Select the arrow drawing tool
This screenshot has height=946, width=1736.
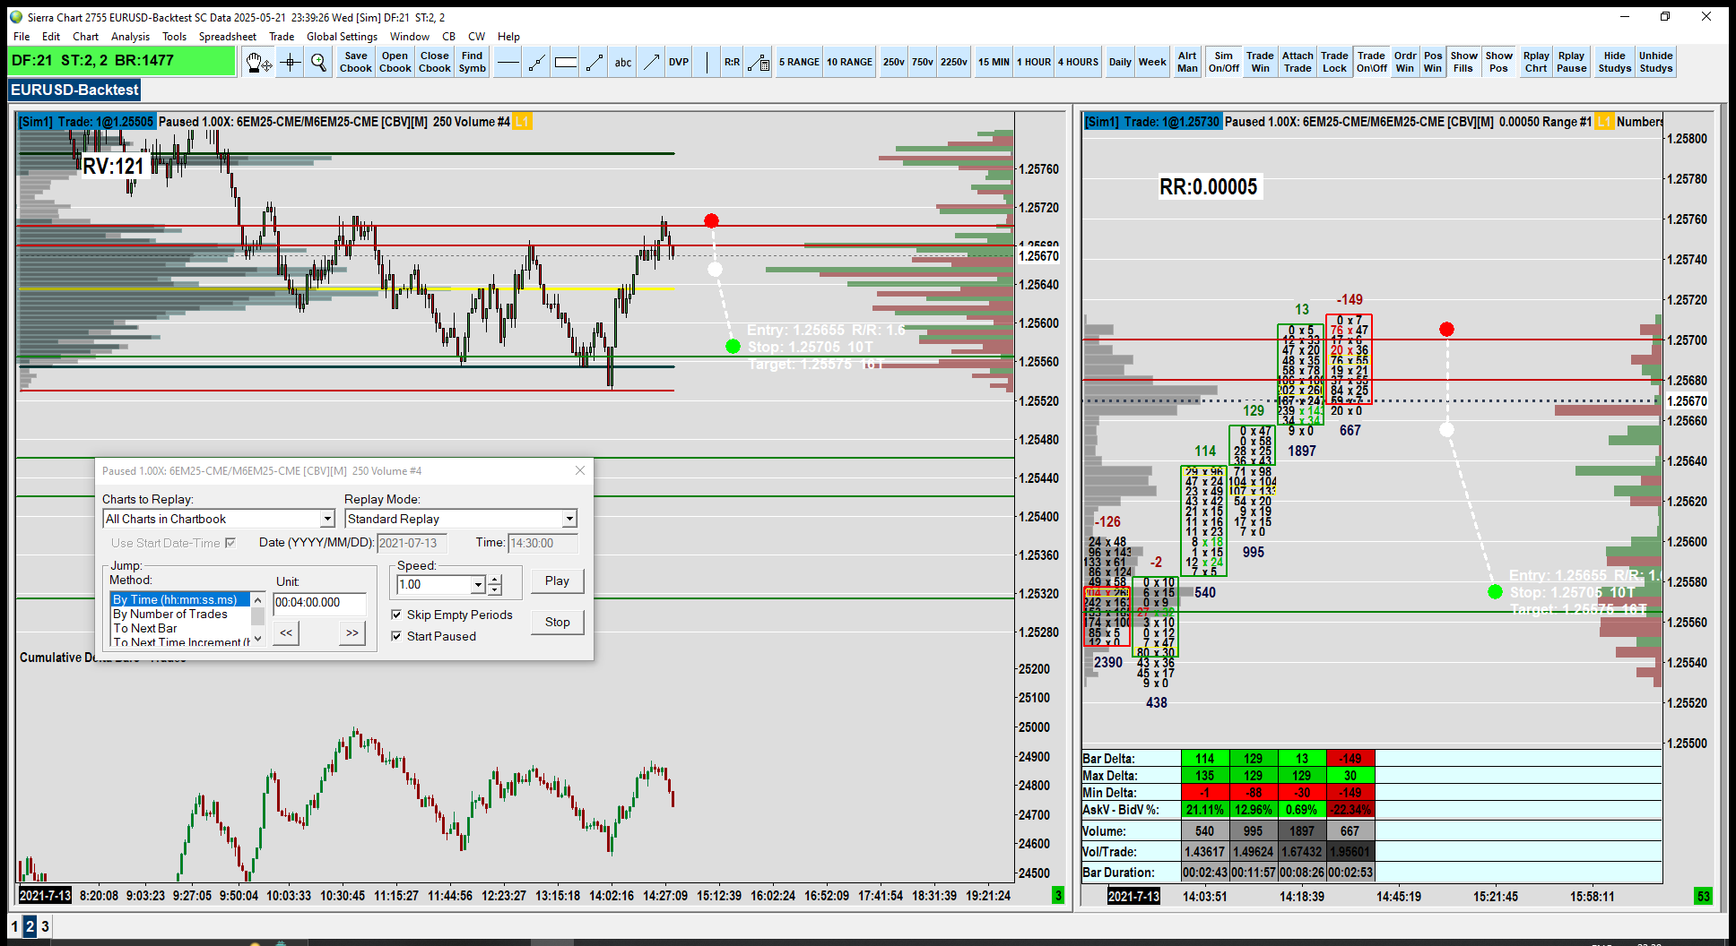[651, 62]
